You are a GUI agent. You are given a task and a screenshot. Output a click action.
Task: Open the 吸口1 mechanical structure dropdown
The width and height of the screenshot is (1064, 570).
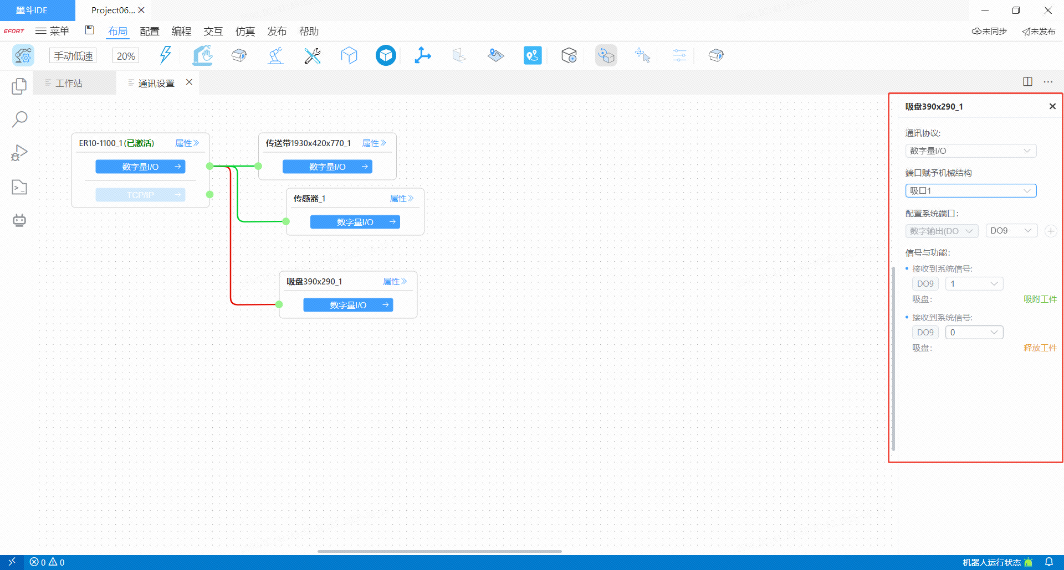(970, 191)
